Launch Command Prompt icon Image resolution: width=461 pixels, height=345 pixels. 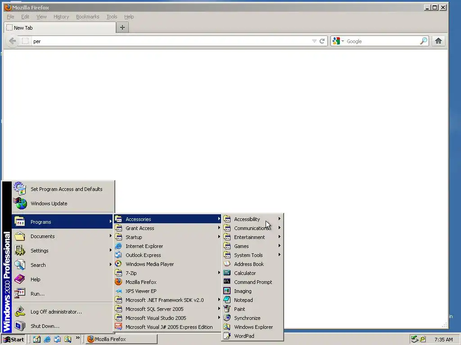tap(227, 282)
